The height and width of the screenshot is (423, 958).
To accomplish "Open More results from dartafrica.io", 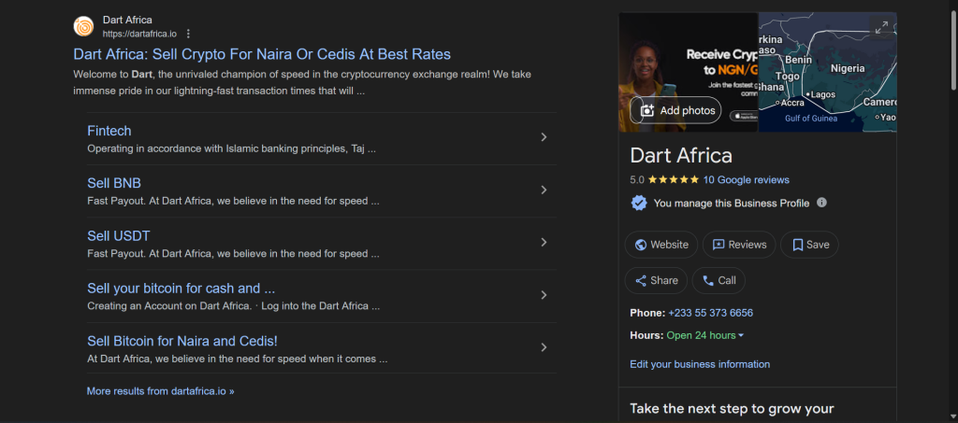I will click(x=160, y=391).
